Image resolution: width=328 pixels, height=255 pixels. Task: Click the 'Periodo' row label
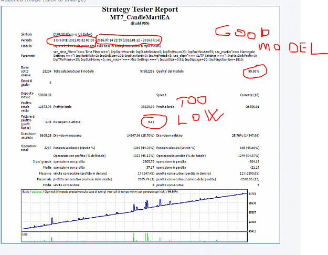[x=26, y=40]
